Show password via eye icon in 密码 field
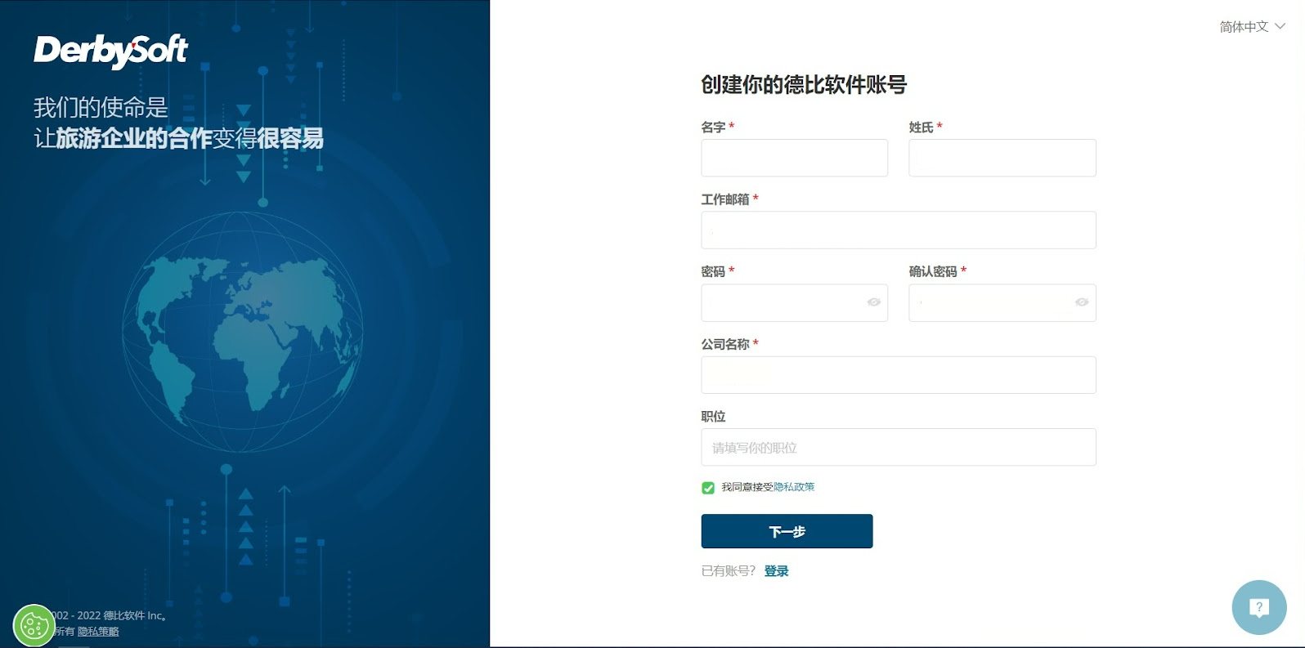 873,302
